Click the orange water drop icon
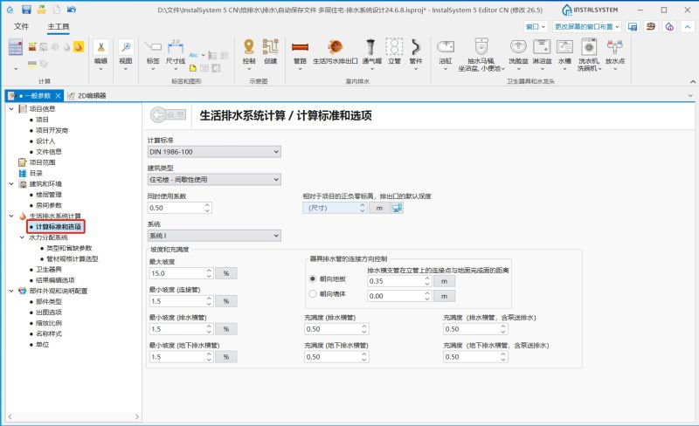This screenshot has width=699, height=426. 79,46
